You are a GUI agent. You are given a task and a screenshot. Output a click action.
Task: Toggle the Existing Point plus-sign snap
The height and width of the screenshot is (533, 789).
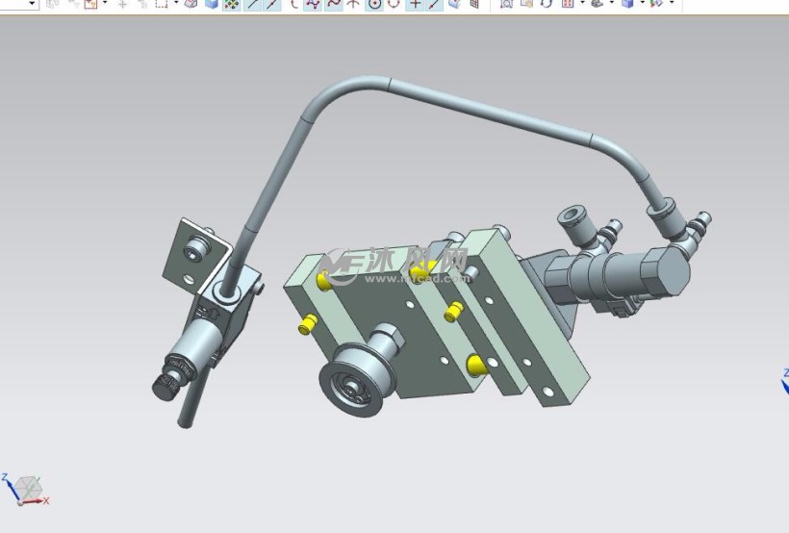pos(415,4)
